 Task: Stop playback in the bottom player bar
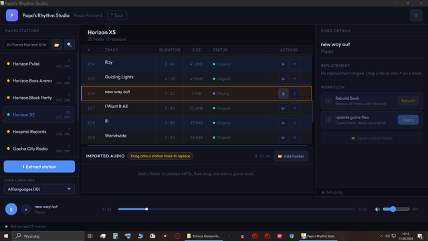point(26,210)
